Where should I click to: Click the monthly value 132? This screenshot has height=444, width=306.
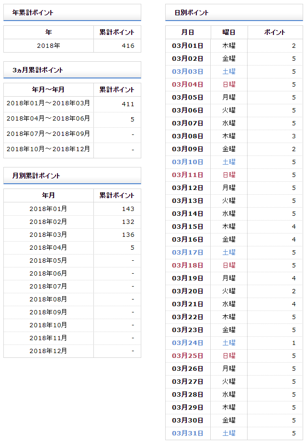coord(128,222)
